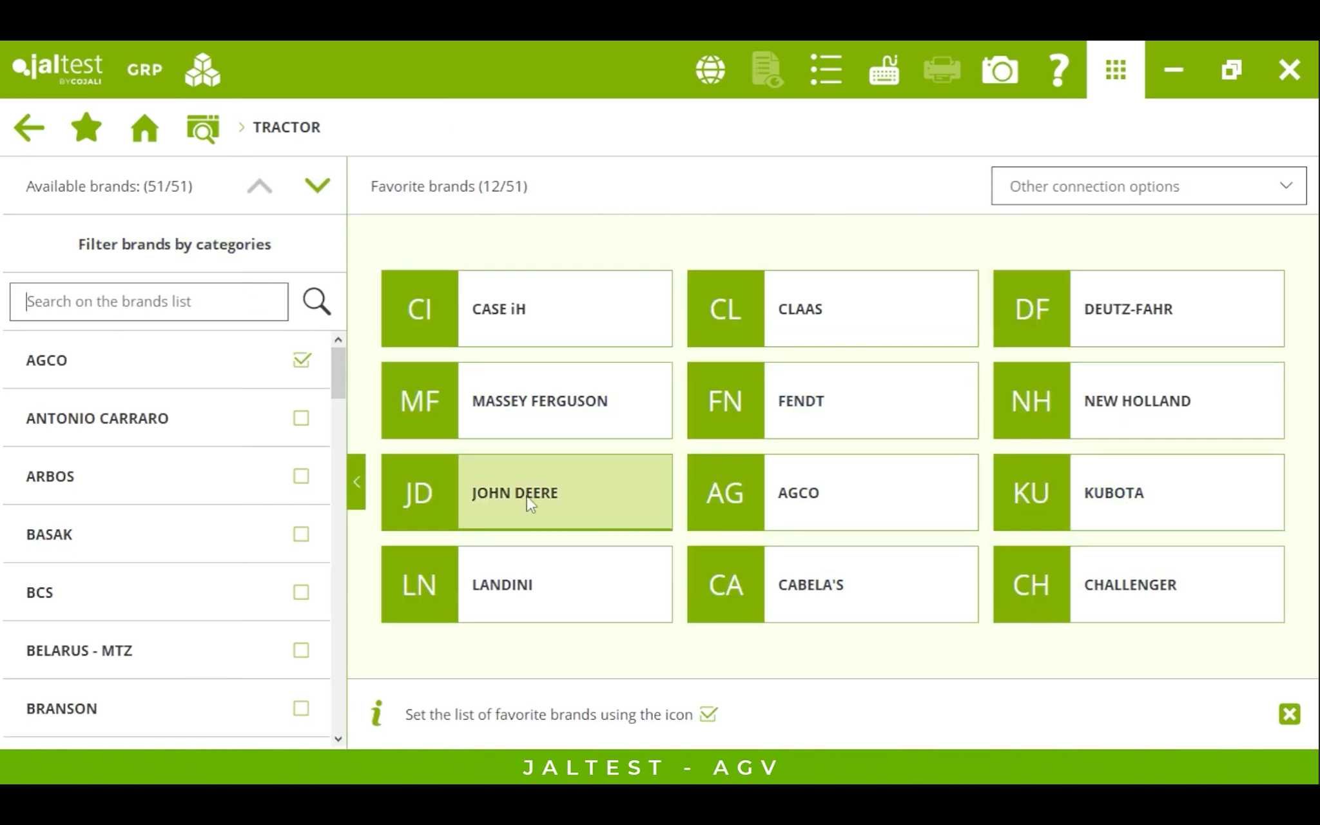Select the NEW HOLLAND brand tile
Image resolution: width=1320 pixels, height=825 pixels.
pyautogui.click(x=1139, y=400)
